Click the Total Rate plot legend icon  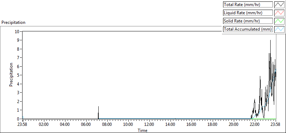(280, 5)
